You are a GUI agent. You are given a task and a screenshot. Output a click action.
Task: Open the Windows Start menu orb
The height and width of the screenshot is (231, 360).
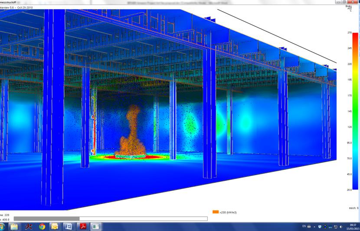(x=2, y=227)
